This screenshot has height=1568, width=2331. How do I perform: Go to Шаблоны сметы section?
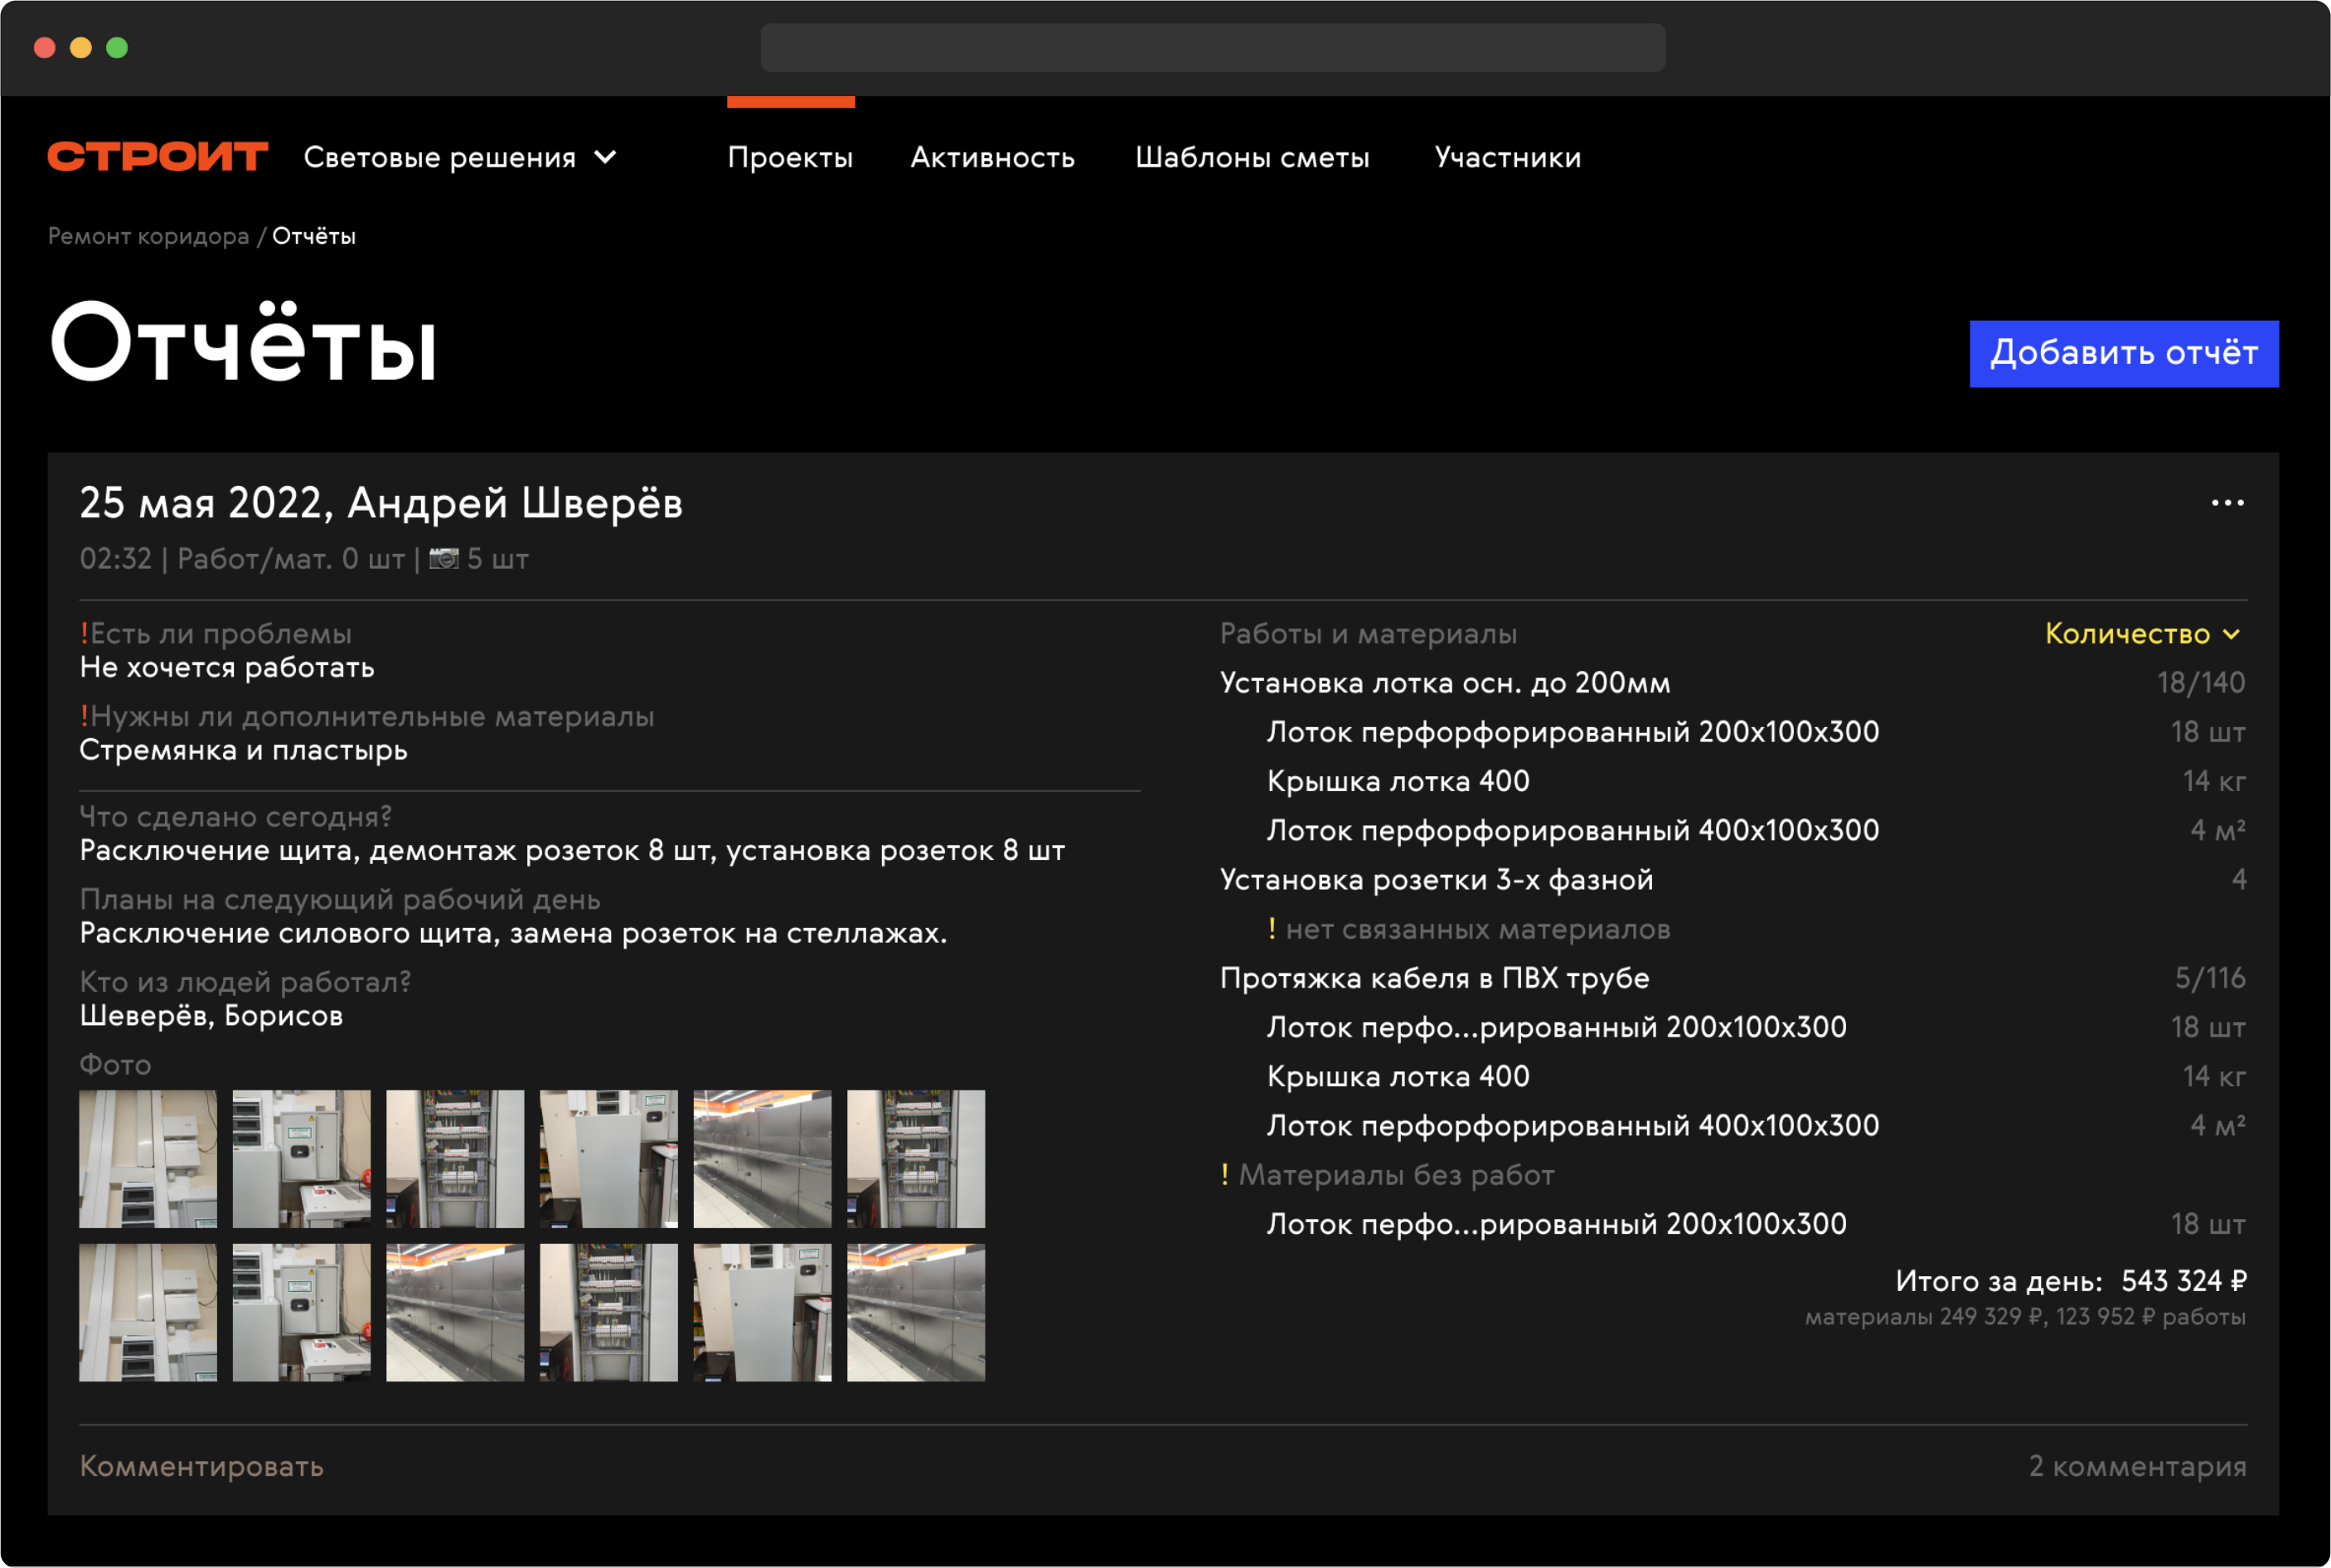coord(1252,157)
